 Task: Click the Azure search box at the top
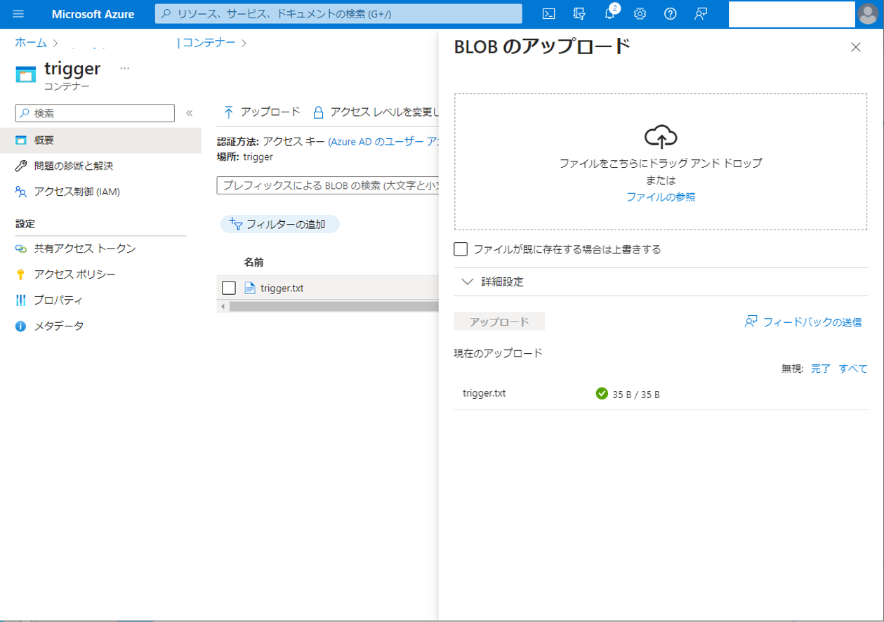(338, 14)
